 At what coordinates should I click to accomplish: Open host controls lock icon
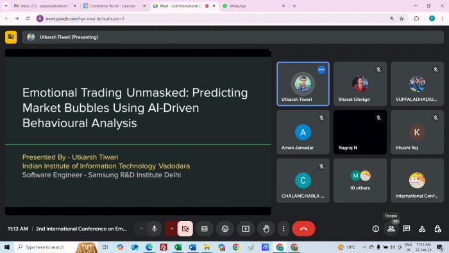pyautogui.click(x=437, y=229)
